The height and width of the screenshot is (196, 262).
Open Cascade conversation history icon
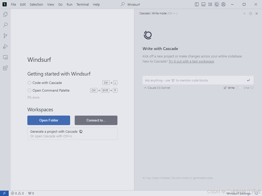[250, 14]
